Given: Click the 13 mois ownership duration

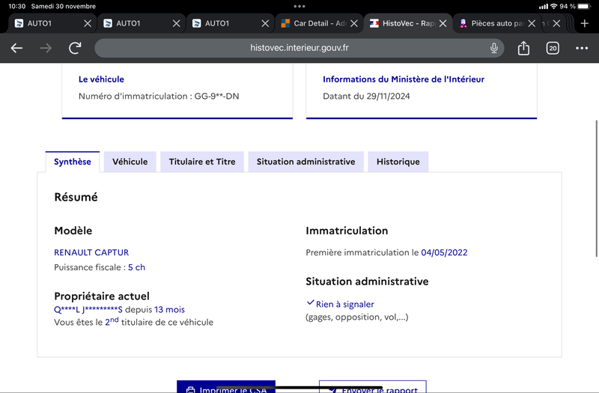Looking at the screenshot, I should click(x=170, y=309).
